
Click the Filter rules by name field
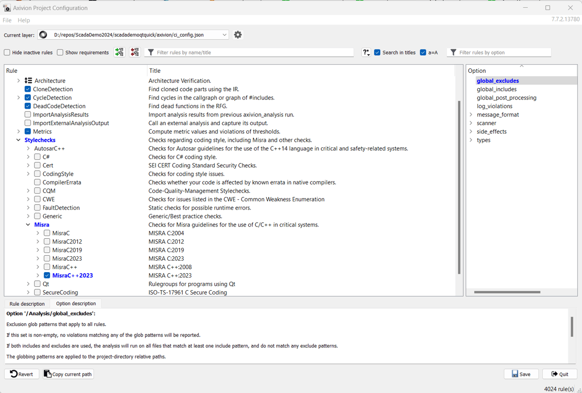[252, 52]
